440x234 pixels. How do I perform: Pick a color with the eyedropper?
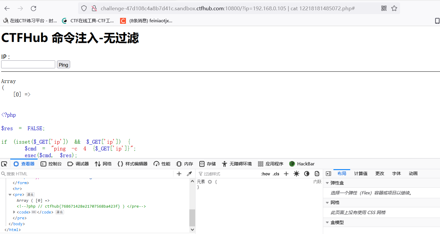pos(189,174)
